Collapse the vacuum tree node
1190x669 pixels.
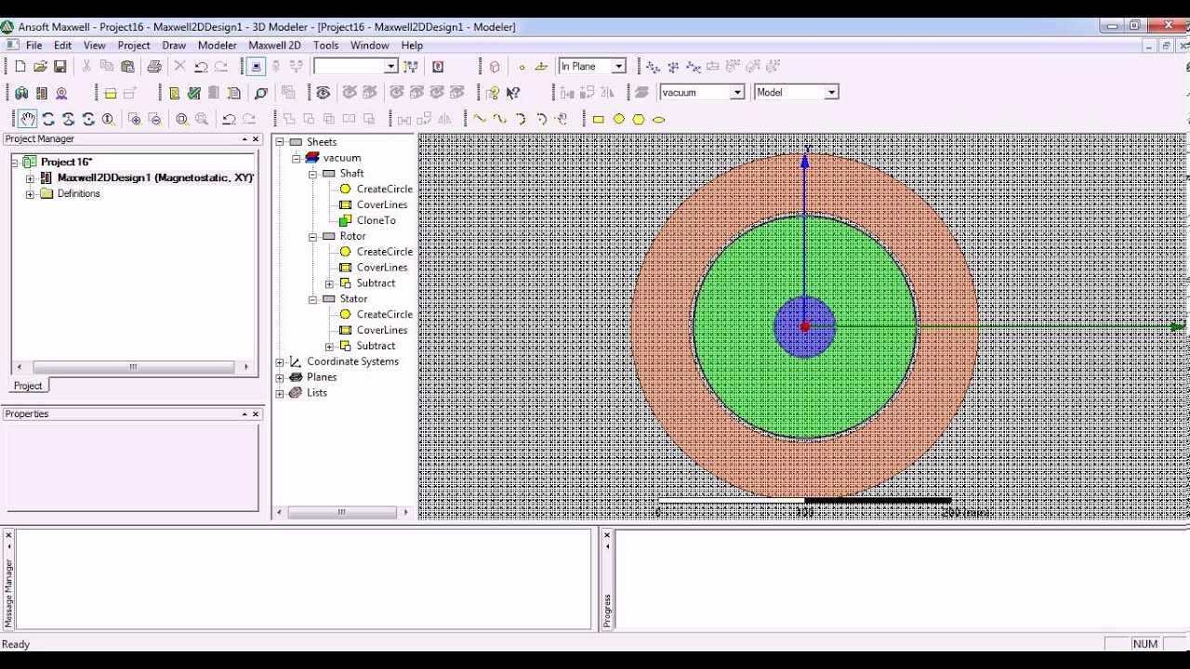[297, 158]
